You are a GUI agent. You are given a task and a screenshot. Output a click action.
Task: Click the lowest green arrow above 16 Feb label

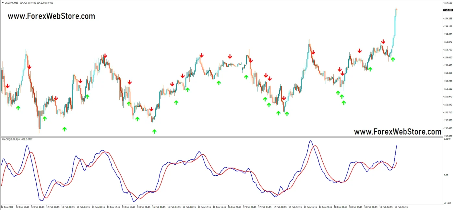coord(154,131)
